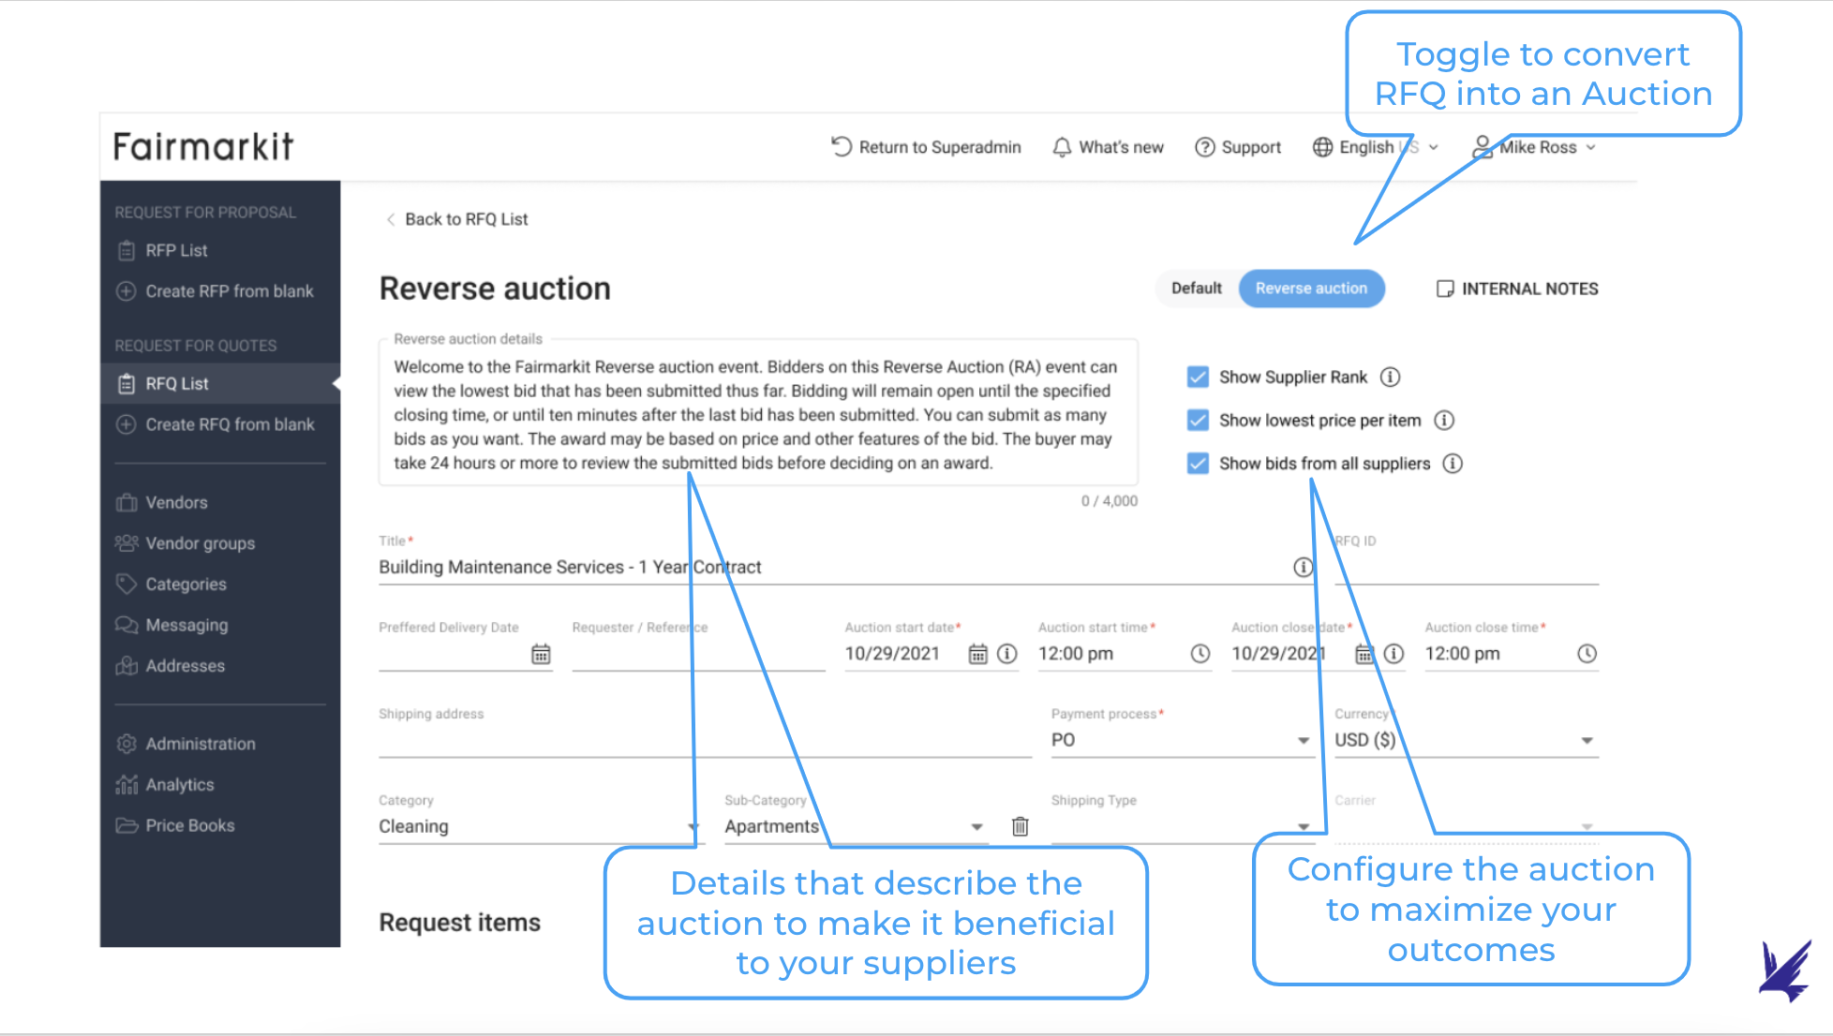Click the Auction start time clock icon
Image resolution: width=1833 pixels, height=1036 pixels.
point(1200,654)
